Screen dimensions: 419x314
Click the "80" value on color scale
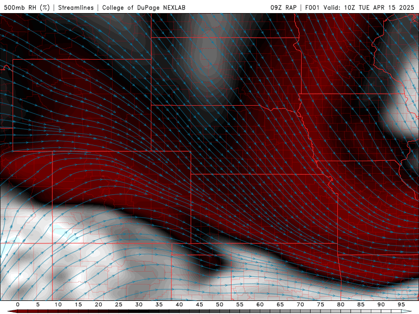click(340, 305)
